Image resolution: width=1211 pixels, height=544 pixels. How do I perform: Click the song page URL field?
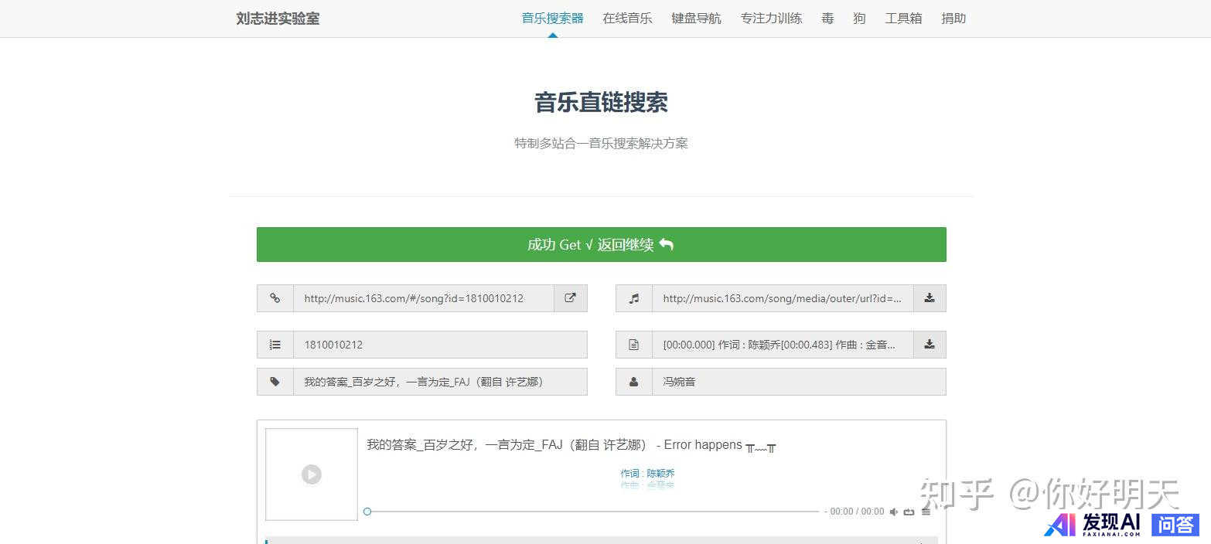pos(424,298)
